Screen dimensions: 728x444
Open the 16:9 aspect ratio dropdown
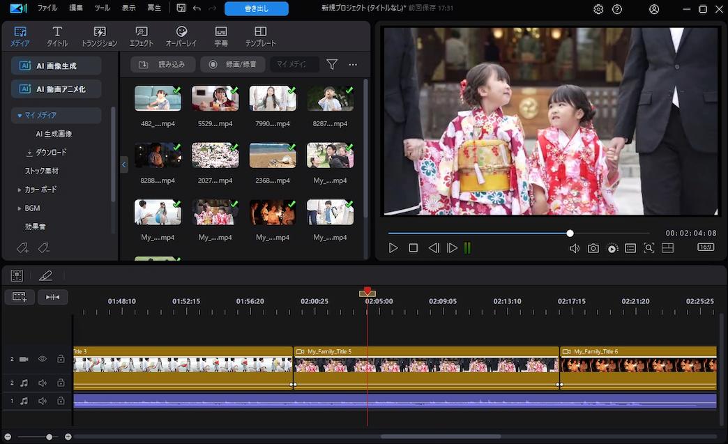(704, 247)
